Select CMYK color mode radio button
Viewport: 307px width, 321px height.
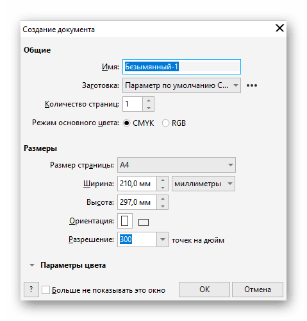point(126,123)
